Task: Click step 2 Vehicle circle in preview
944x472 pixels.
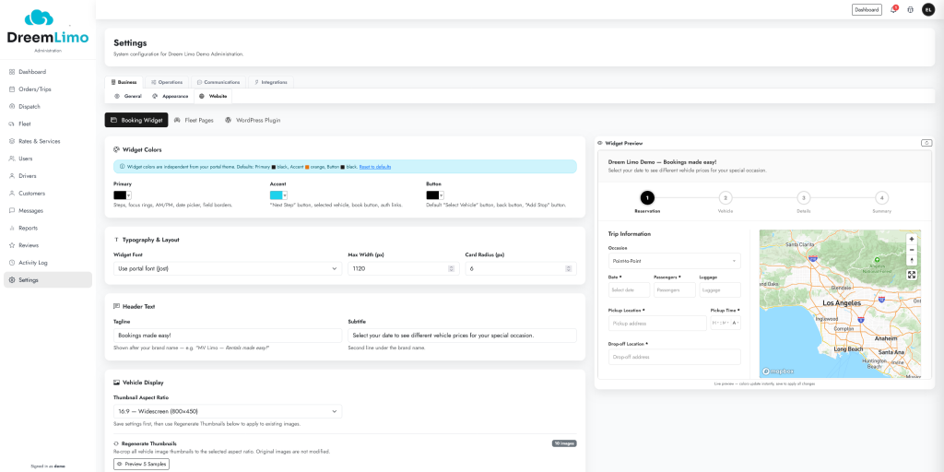Action: (726, 197)
